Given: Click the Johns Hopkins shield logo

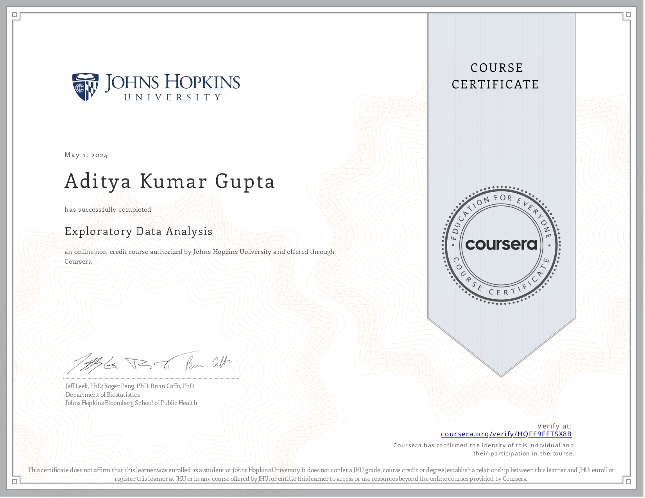Looking at the screenshot, I should 85,87.
